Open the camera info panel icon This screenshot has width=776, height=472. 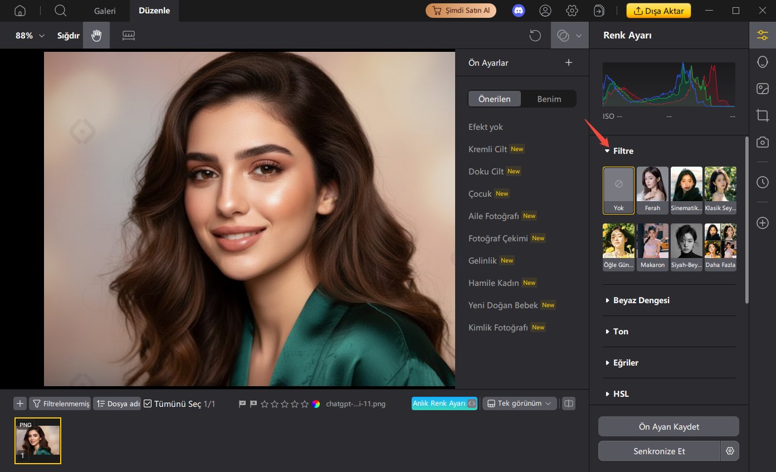tap(762, 142)
